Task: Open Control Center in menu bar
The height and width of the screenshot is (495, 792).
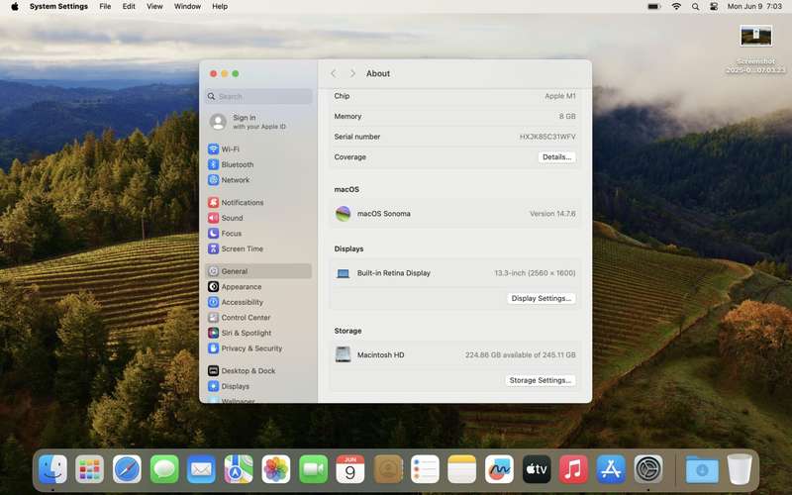Action: point(714,7)
